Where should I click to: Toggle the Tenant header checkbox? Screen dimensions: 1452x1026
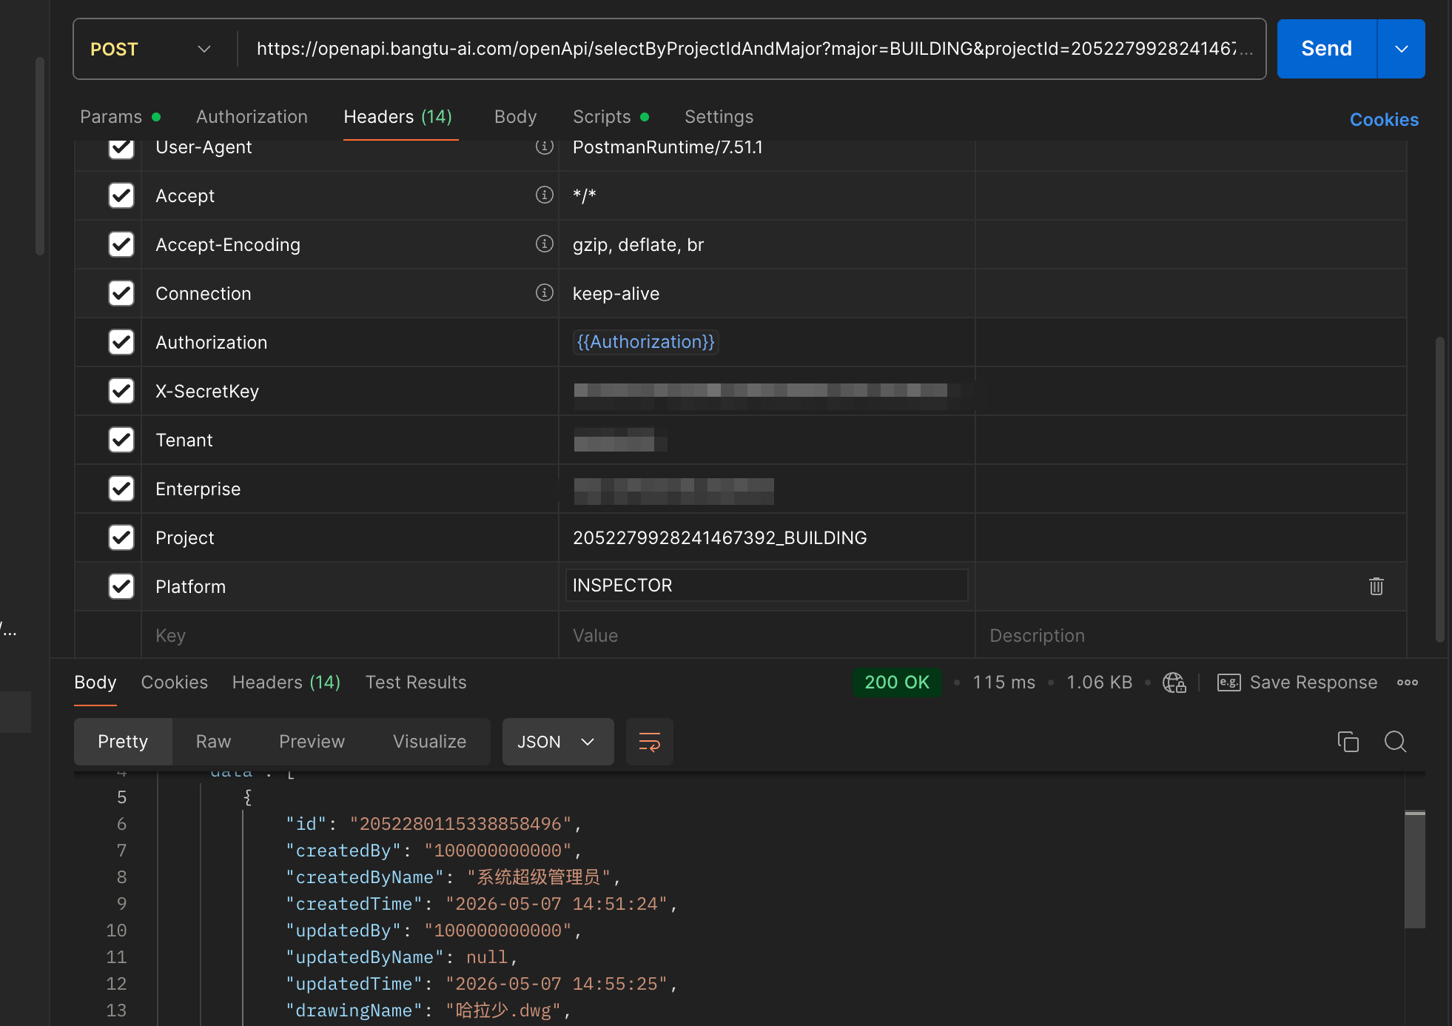coord(121,440)
